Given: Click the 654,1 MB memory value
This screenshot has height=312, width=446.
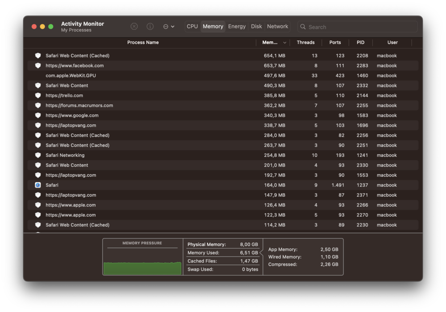Looking at the screenshot, I should click(274, 56).
